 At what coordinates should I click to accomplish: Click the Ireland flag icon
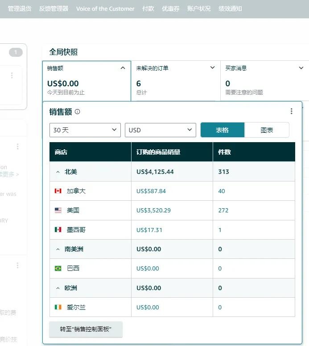click(58, 307)
